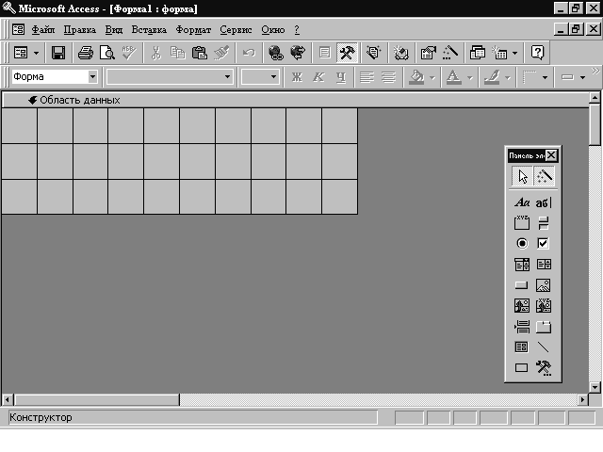This screenshot has height=452, width=603.
Task: Expand the Fill Color dropdown arrow
Action: tap(432, 77)
